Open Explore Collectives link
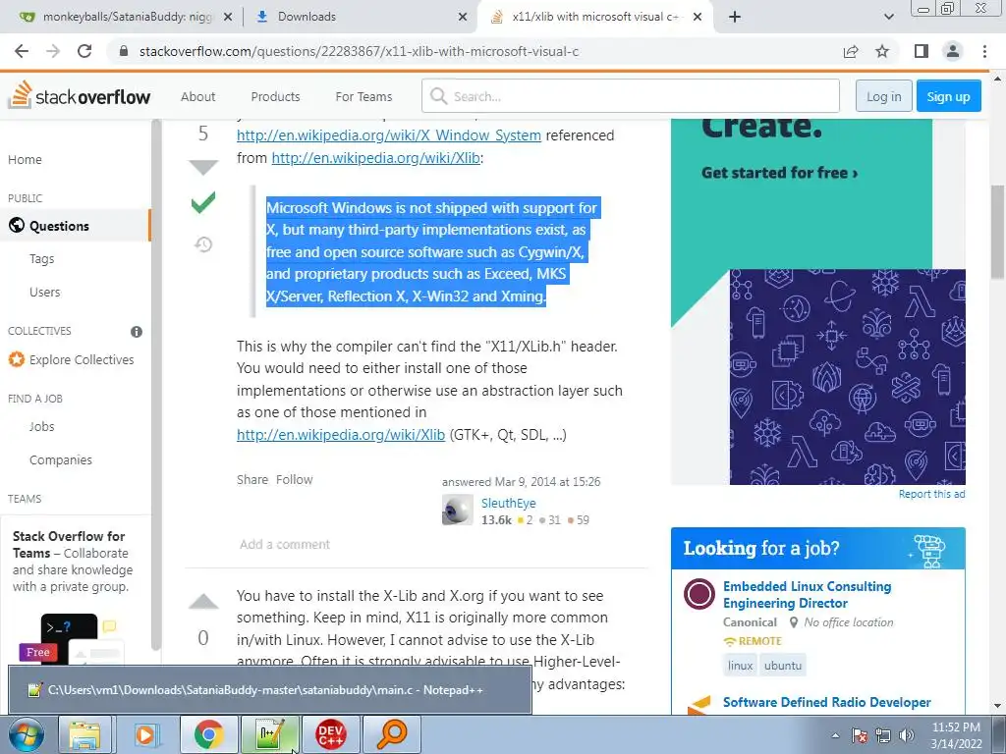 [x=71, y=359]
